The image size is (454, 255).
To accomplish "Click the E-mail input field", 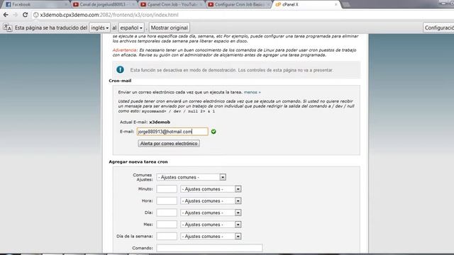I will [172, 132].
